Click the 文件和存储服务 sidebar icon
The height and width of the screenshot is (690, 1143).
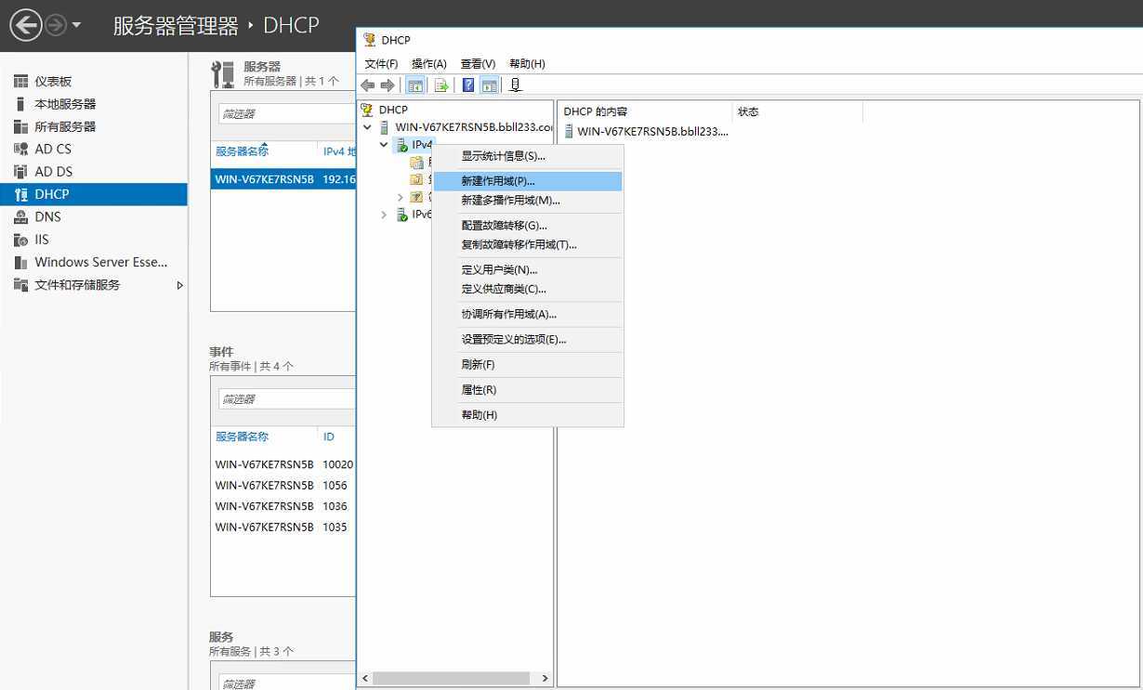pyautogui.click(x=20, y=285)
